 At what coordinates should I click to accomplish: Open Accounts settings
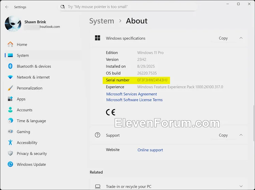[x=42, y=110]
